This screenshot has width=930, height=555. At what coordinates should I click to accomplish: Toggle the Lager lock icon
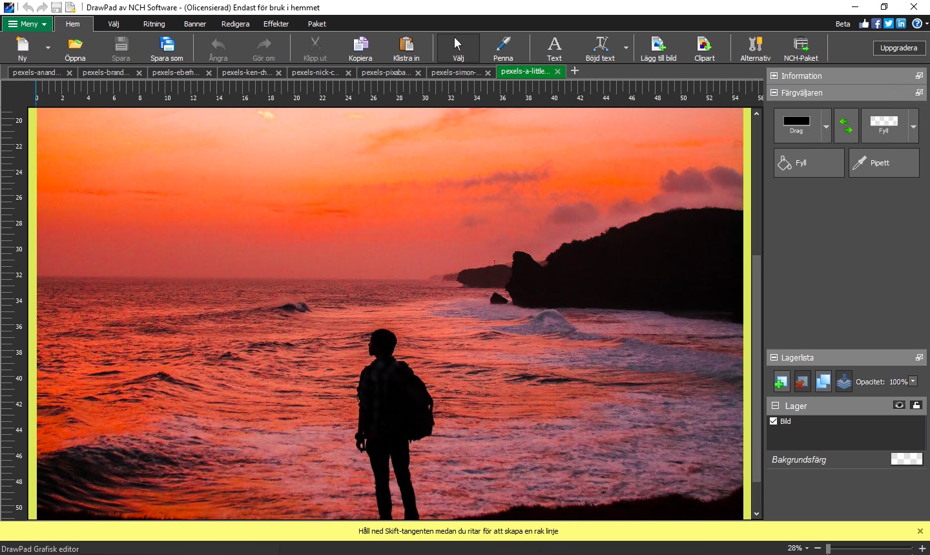pos(916,405)
